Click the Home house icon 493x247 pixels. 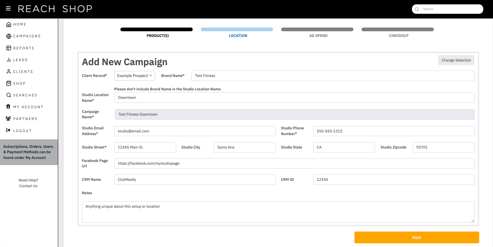coord(9,24)
